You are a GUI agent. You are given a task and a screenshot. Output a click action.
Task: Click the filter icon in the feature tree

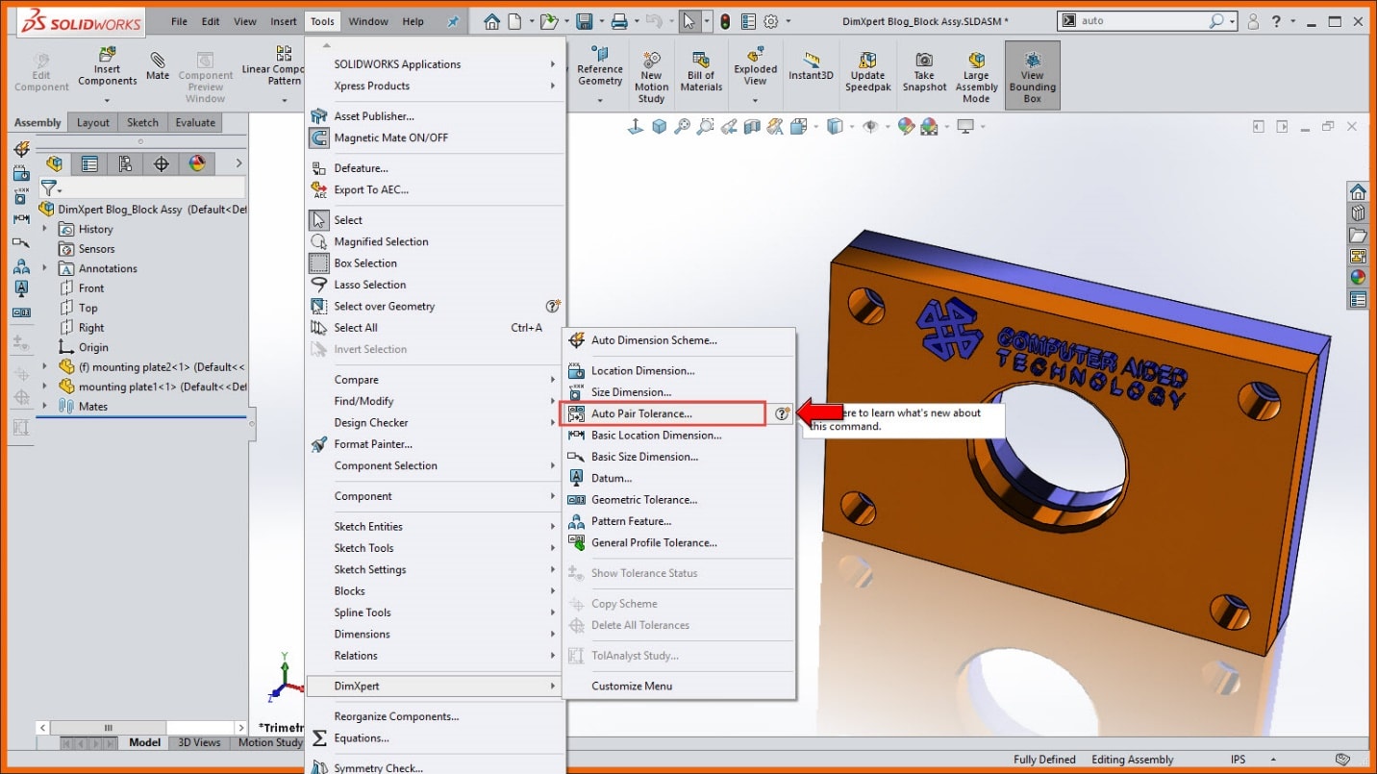tap(49, 188)
